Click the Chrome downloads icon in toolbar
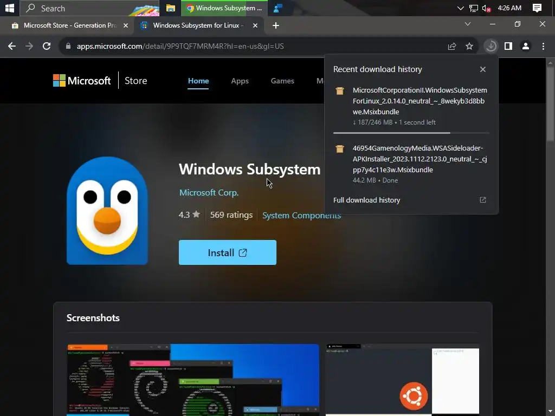Viewport: 555px width, 416px height. coord(491,46)
